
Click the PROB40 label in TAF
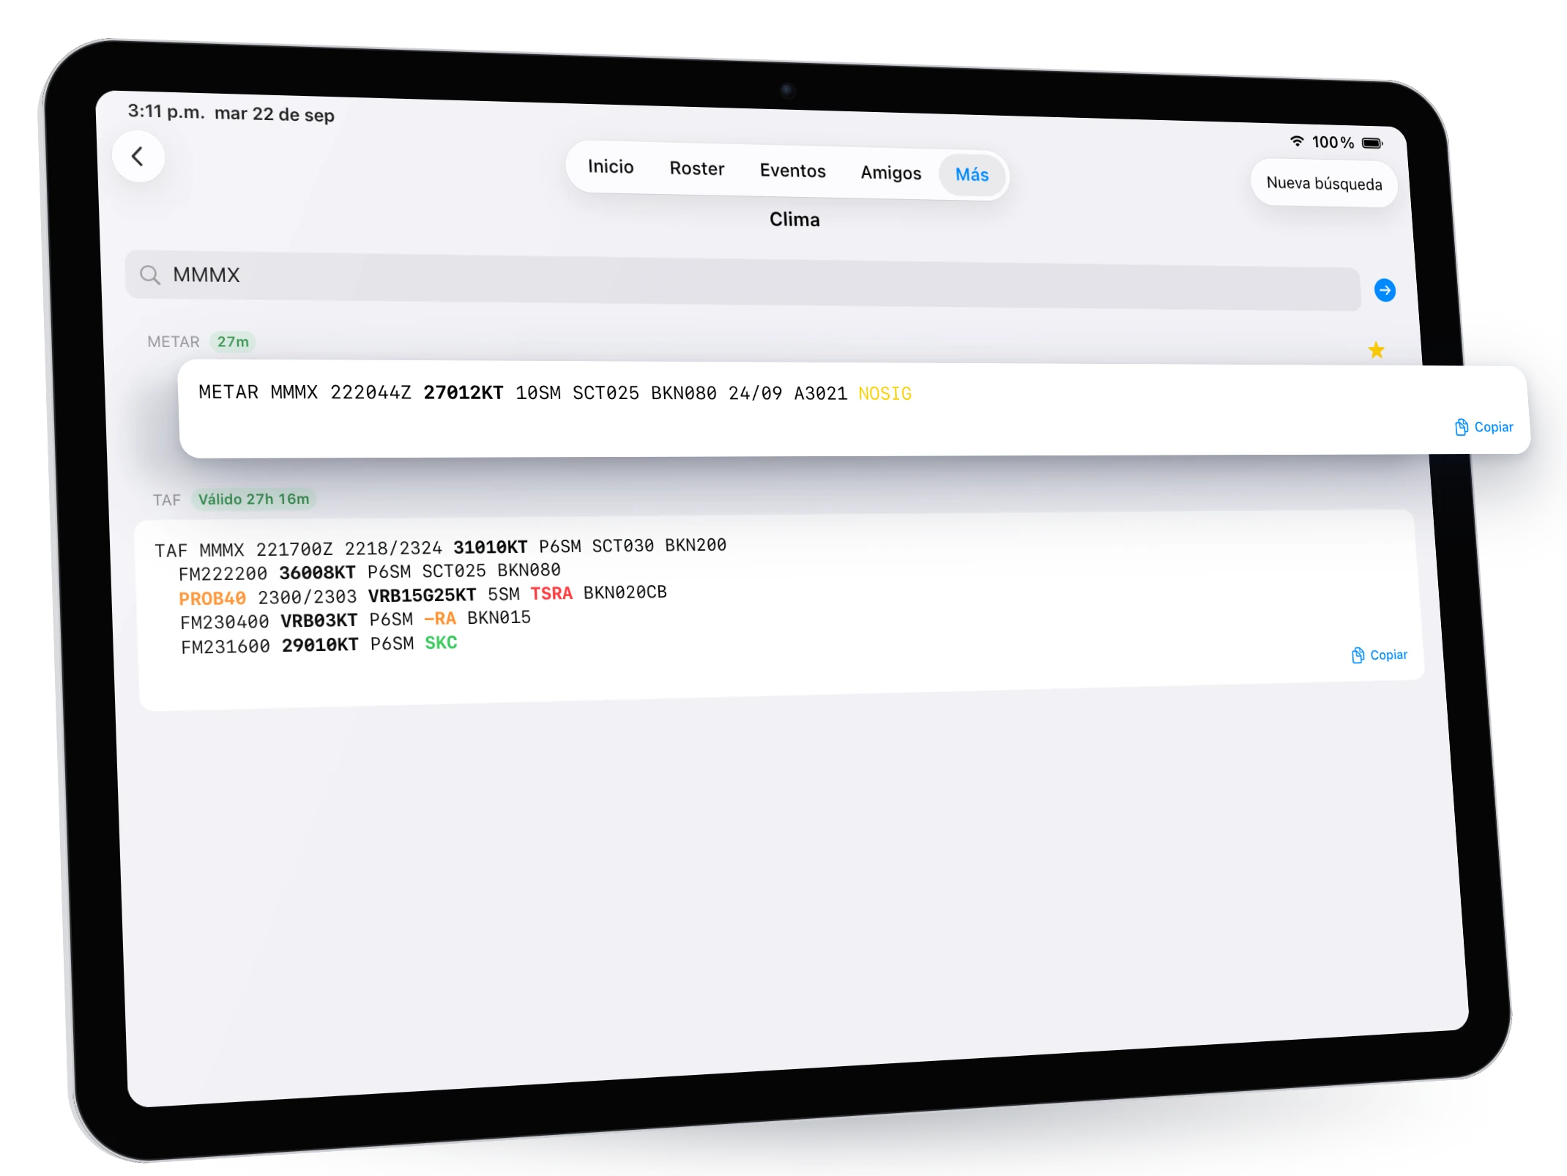[212, 598]
